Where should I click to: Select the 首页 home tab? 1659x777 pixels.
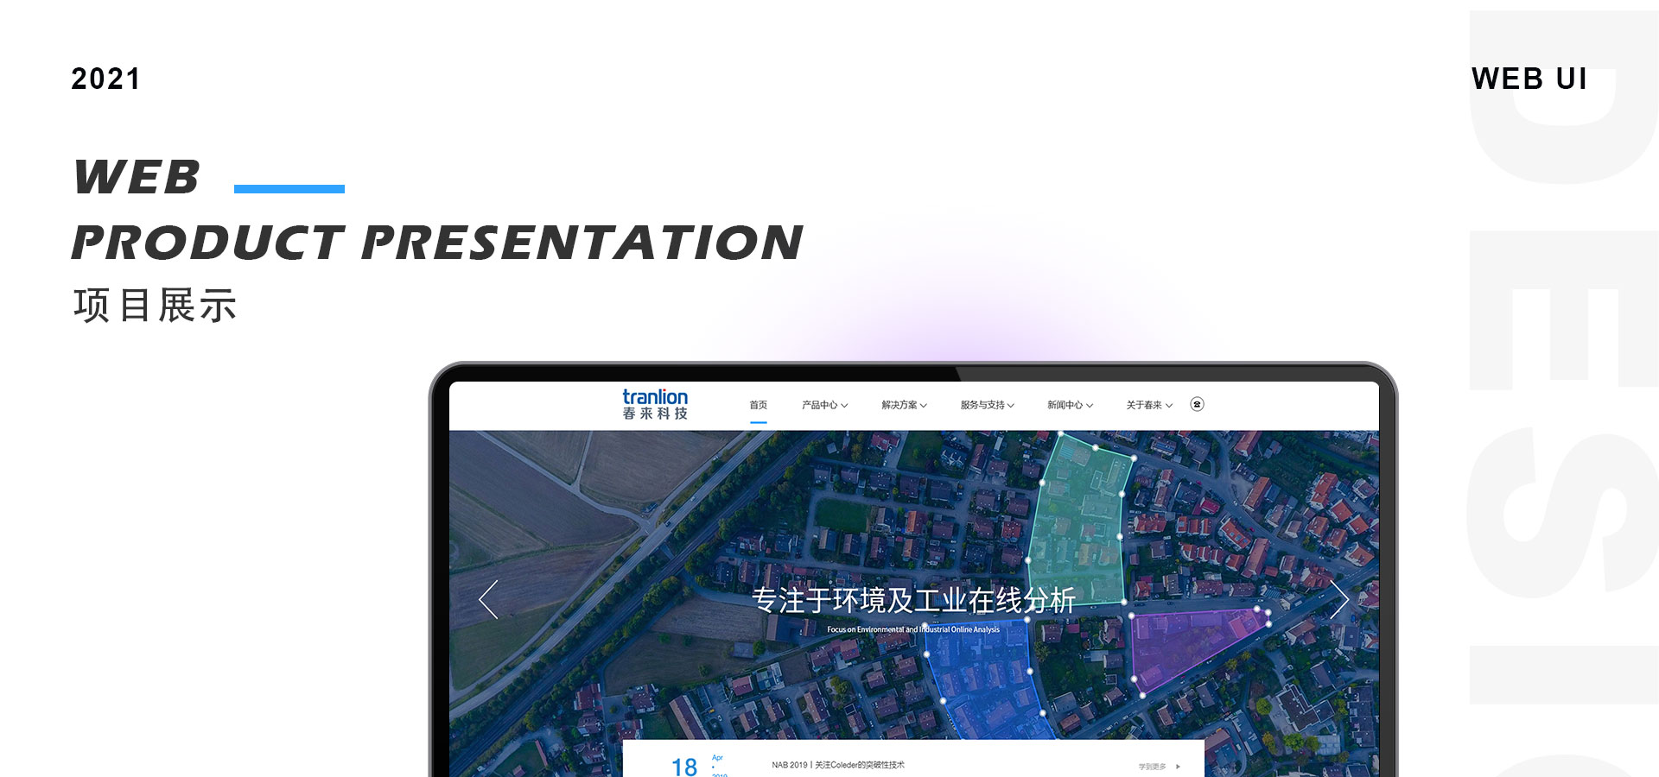tap(758, 405)
